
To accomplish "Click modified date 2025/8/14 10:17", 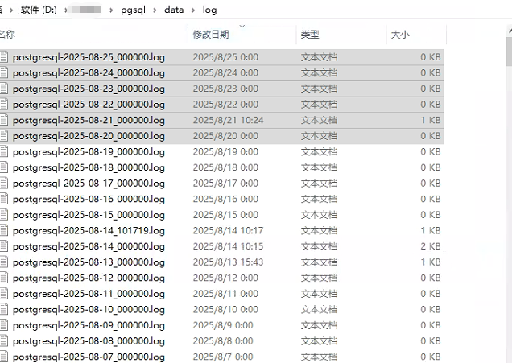I will 229,230.
